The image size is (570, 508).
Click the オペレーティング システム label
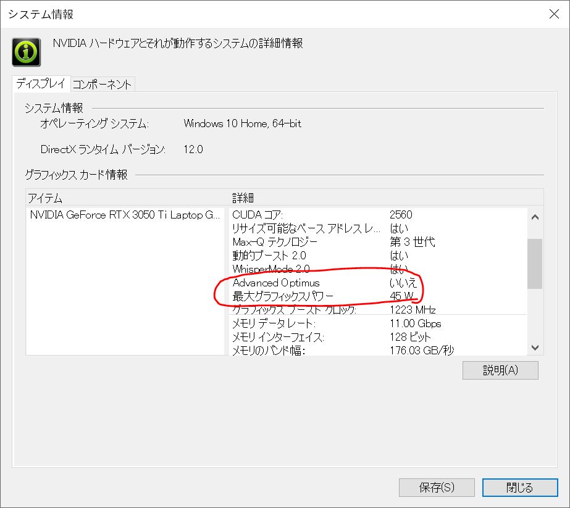pyautogui.click(x=94, y=124)
